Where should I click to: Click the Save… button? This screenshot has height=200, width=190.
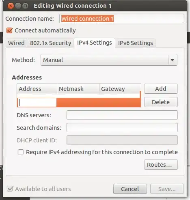pos(167,189)
